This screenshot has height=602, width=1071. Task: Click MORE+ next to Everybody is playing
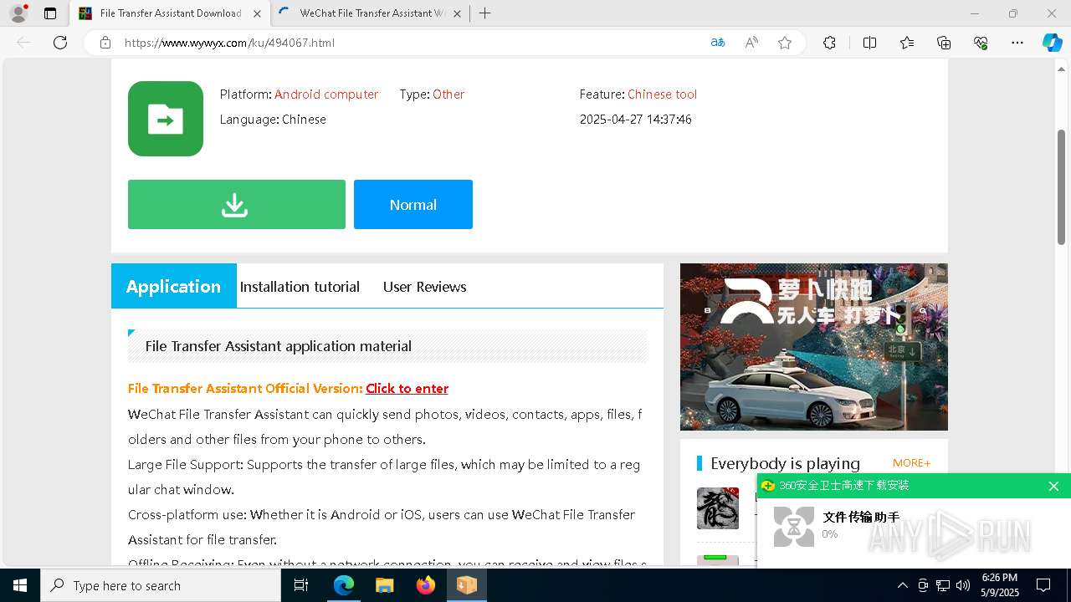[x=912, y=463]
